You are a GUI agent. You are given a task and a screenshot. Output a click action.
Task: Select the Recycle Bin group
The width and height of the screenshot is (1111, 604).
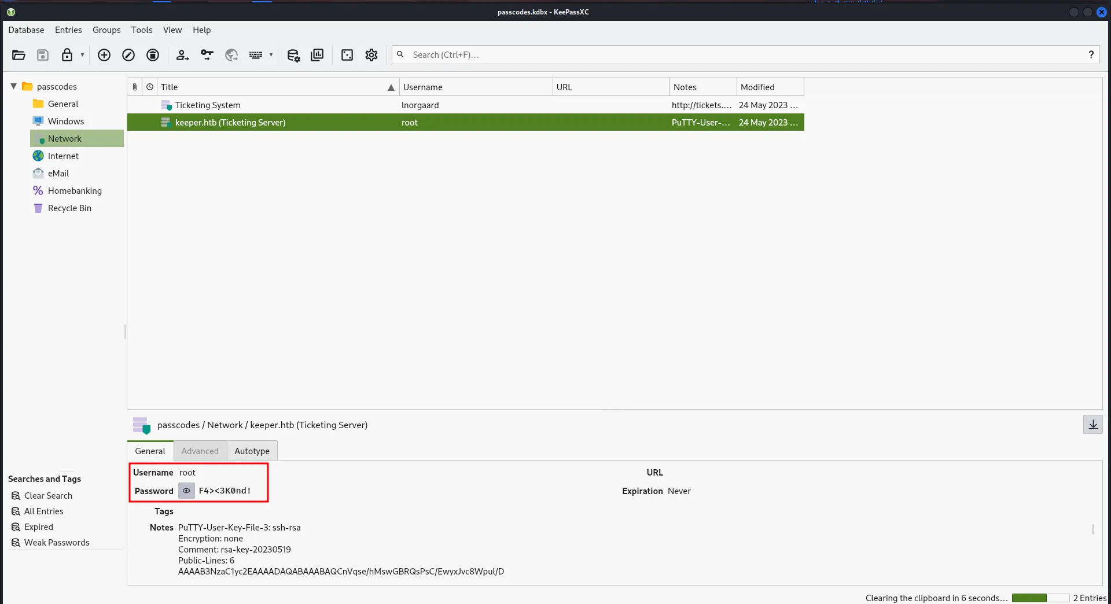pos(69,208)
